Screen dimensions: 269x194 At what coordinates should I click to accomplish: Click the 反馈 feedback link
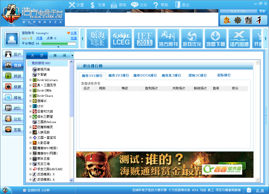[260, 190]
